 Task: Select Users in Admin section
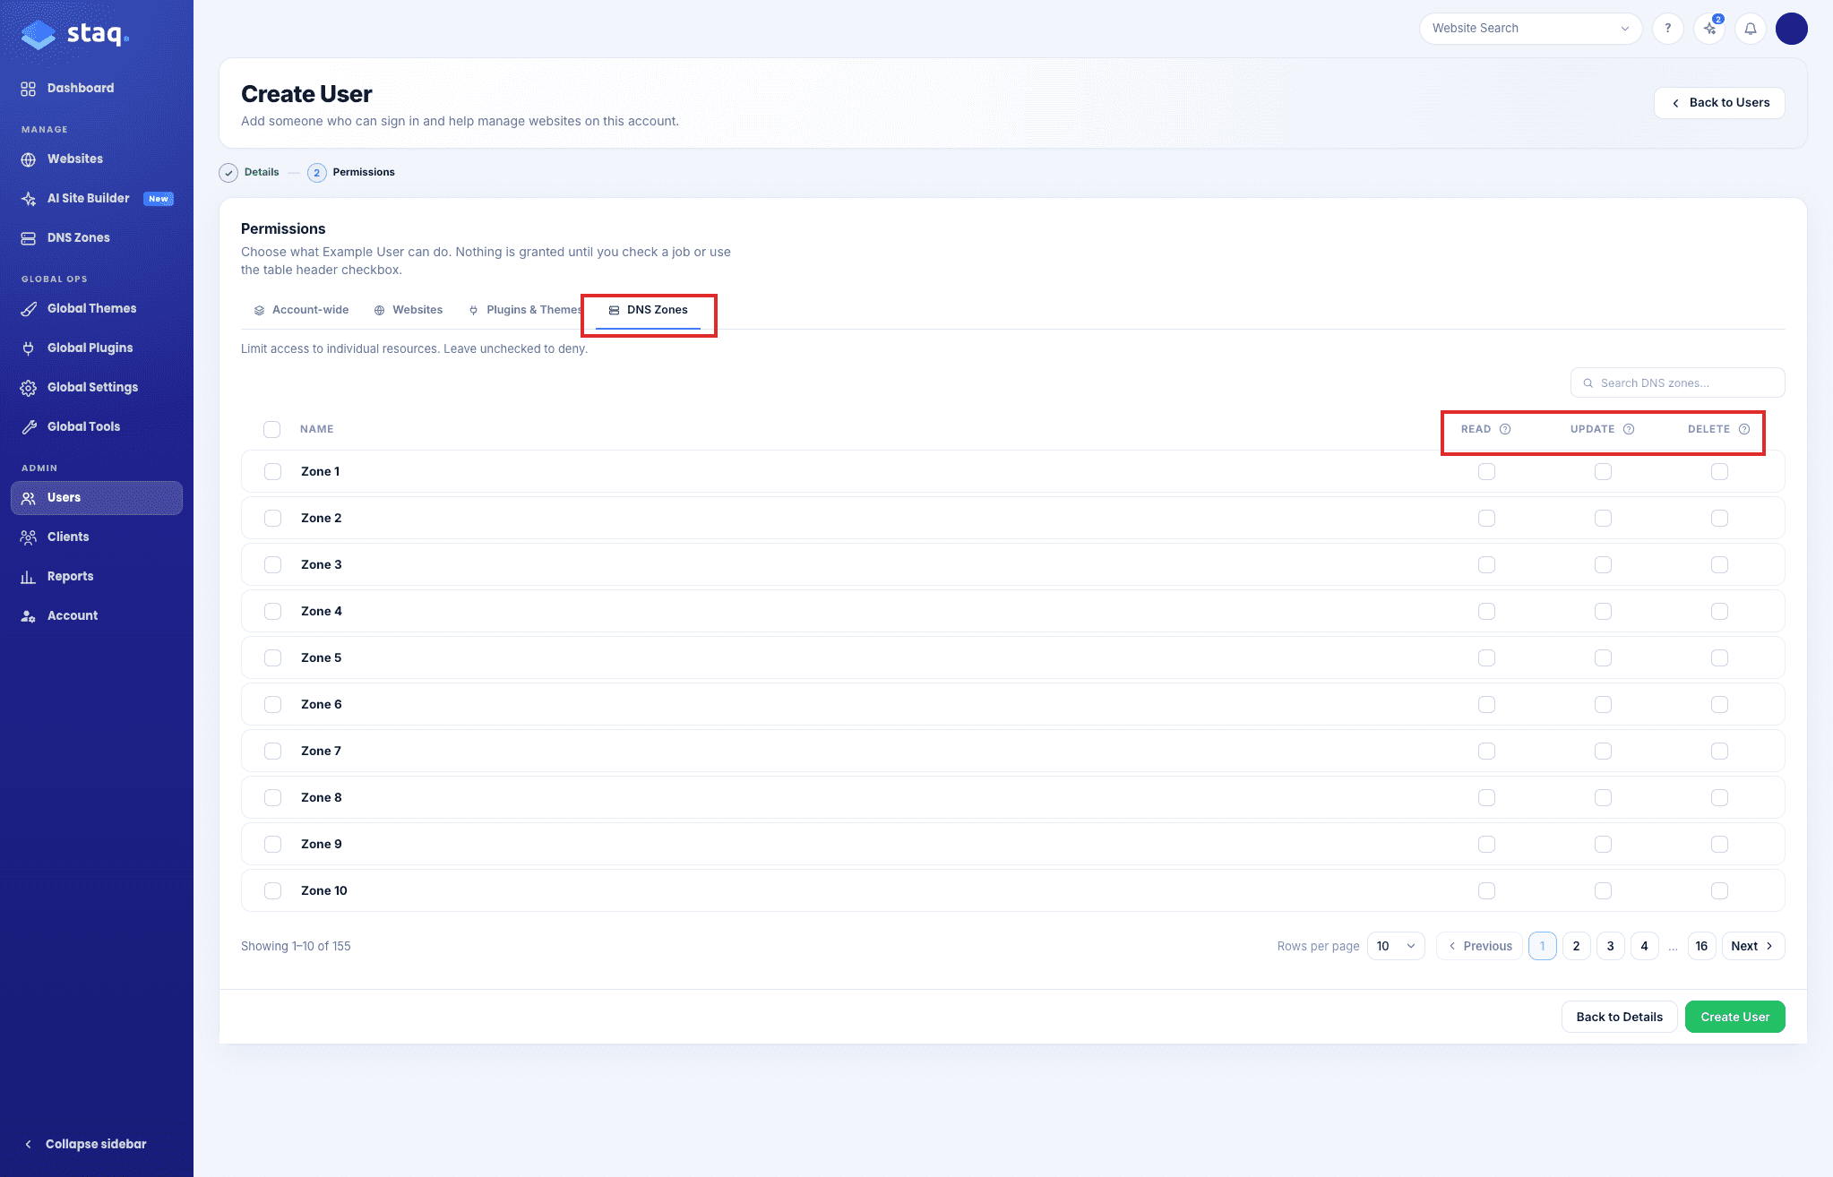tap(97, 497)
